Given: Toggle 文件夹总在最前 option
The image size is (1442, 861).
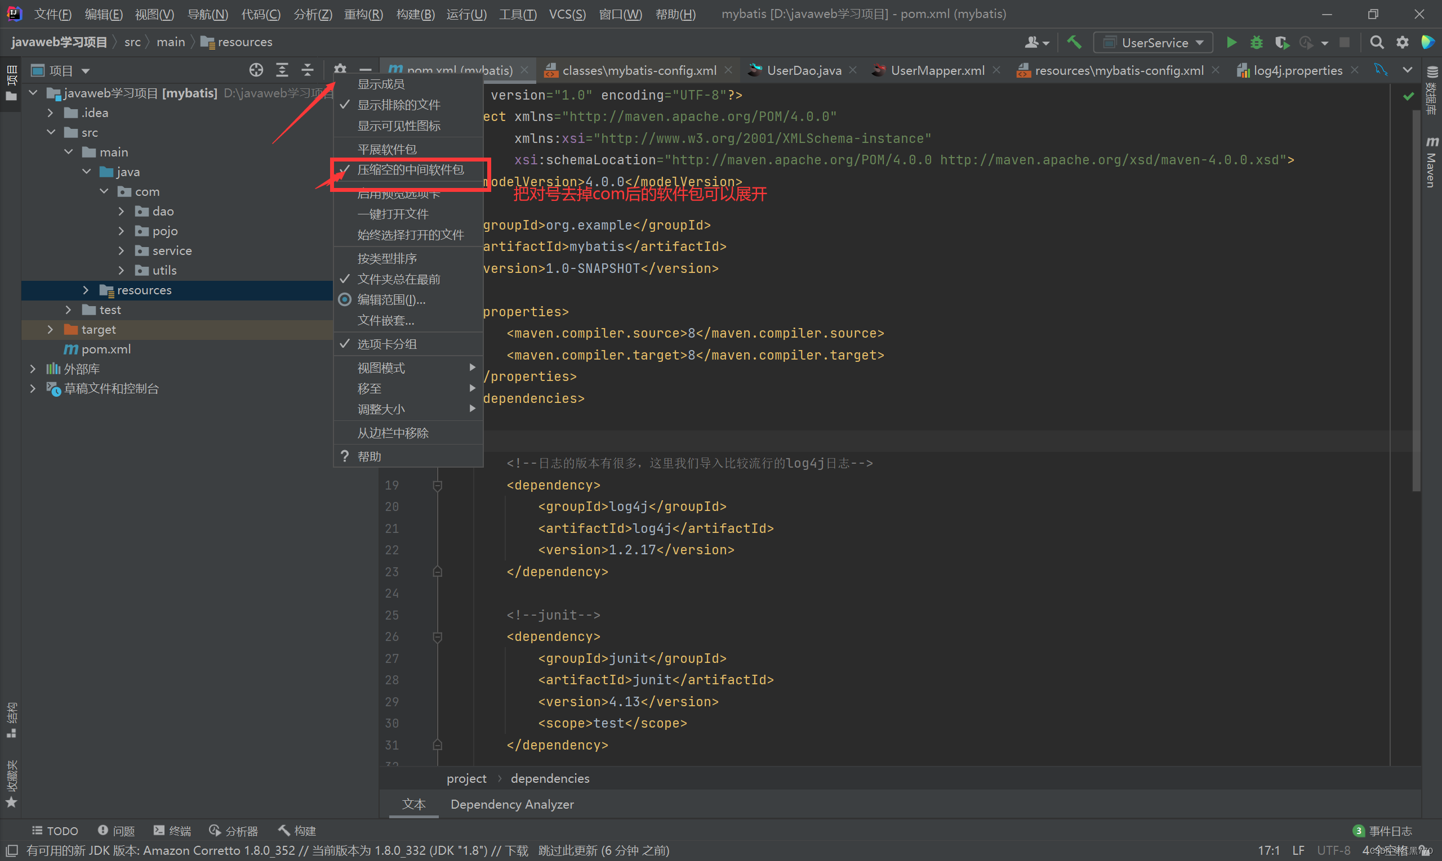Looking at the screenshot, I should pyautogui.click(x=398, y=279).
